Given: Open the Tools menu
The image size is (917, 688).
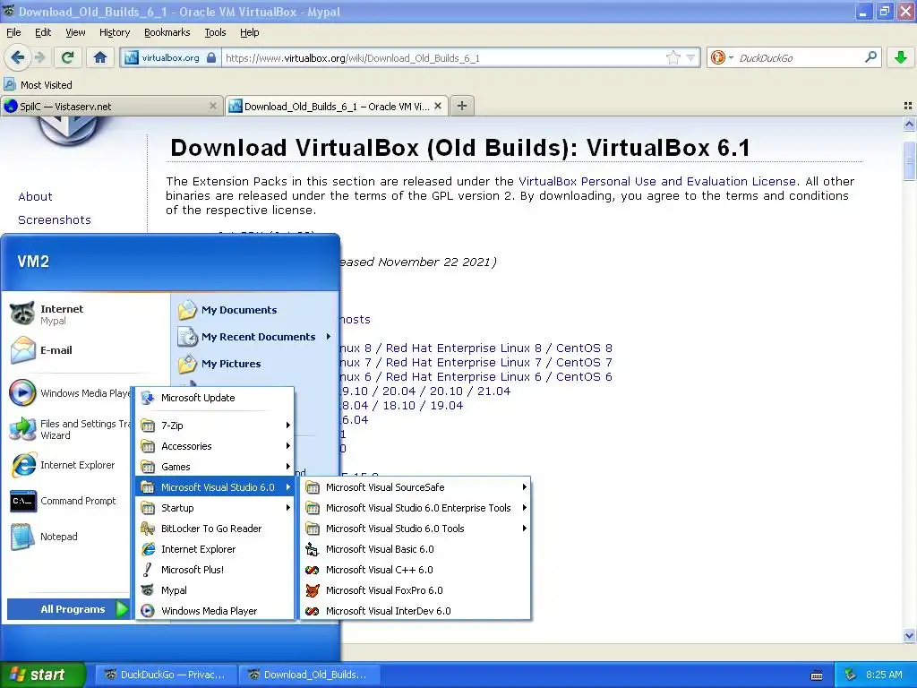Looking at the screenshot, I should [215, 32].
